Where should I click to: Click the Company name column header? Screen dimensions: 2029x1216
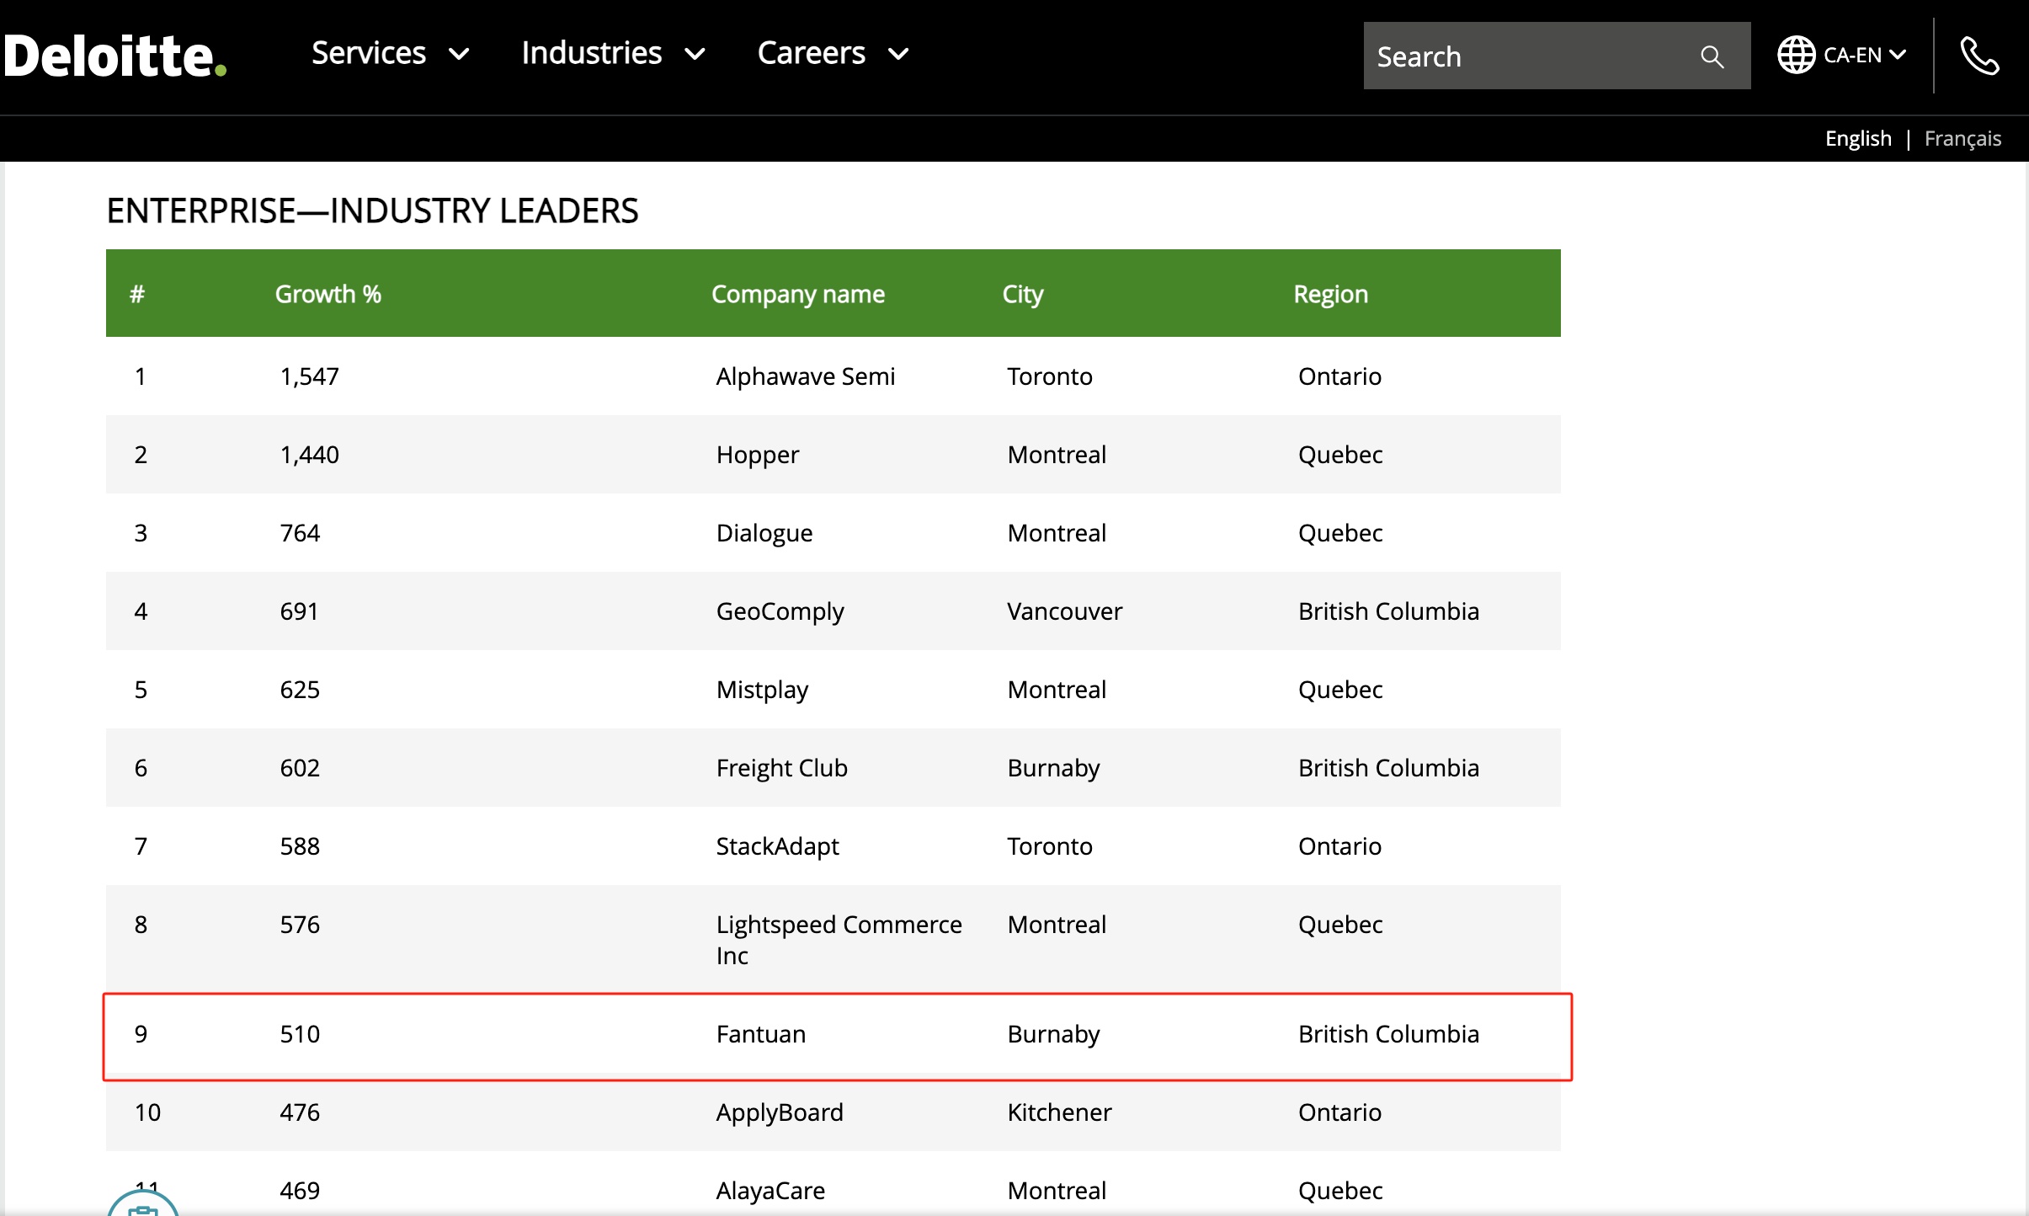pyautogui.click(x=798, y=294)
